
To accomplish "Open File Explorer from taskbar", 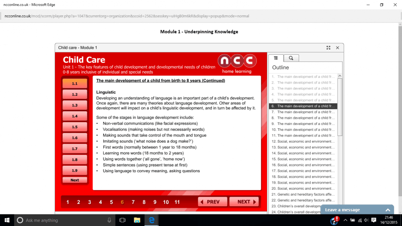I will [137, 220].
